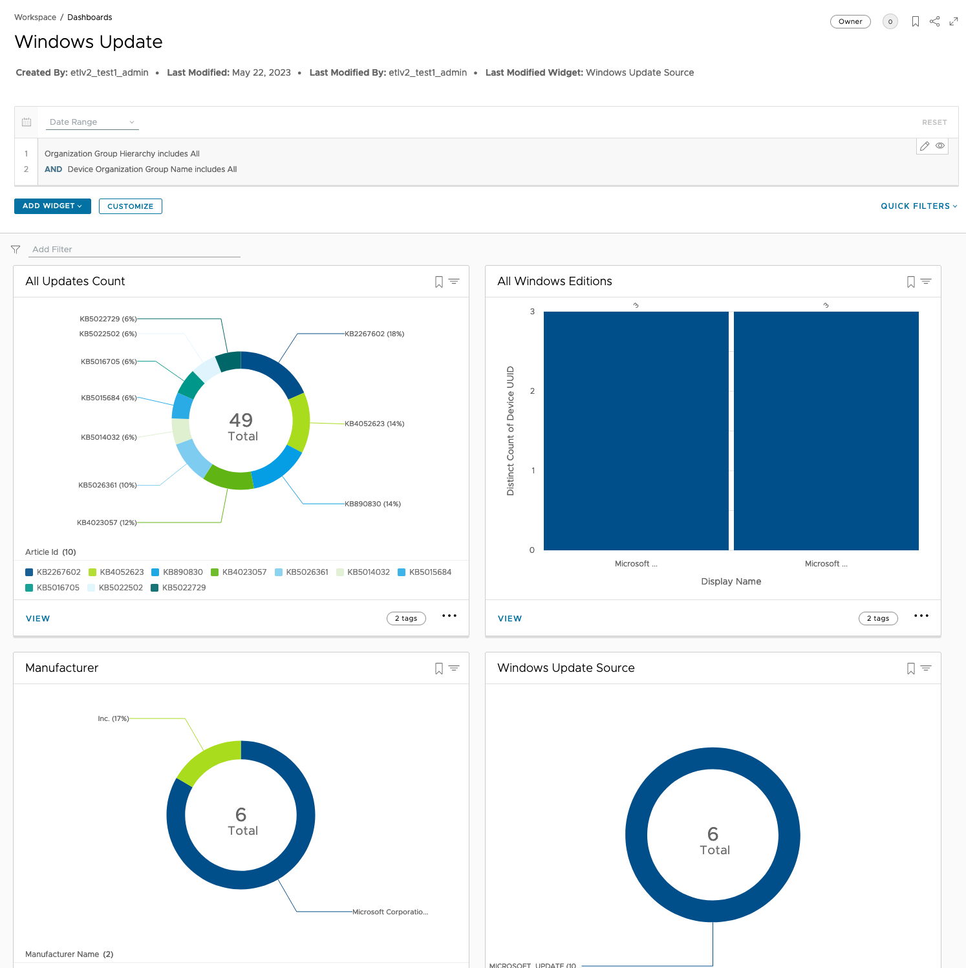Open the Date Range dropdown
The image size is (966, 968).
92,122
